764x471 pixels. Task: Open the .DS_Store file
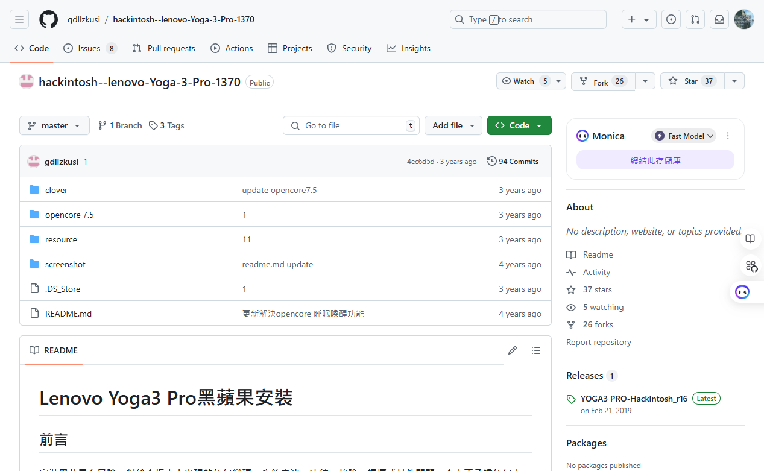point(63,289)
